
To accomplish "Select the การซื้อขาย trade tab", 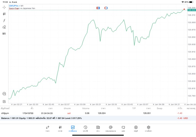I will coord(73,129).
